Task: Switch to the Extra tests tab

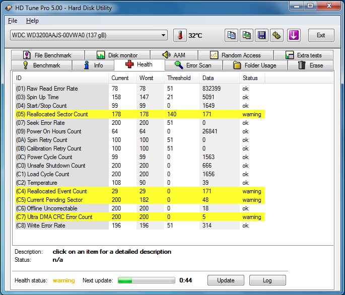Action: pyautogui.click(x=303, y=55)
